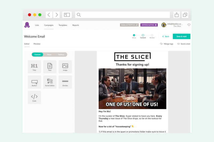Click the browser back arrow
Viewport: 214px width, 142px height.
coord(49,15)
